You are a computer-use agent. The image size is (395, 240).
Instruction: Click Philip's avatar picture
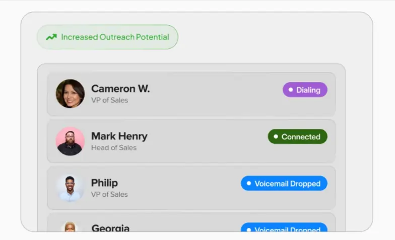[x=70, y=188]
